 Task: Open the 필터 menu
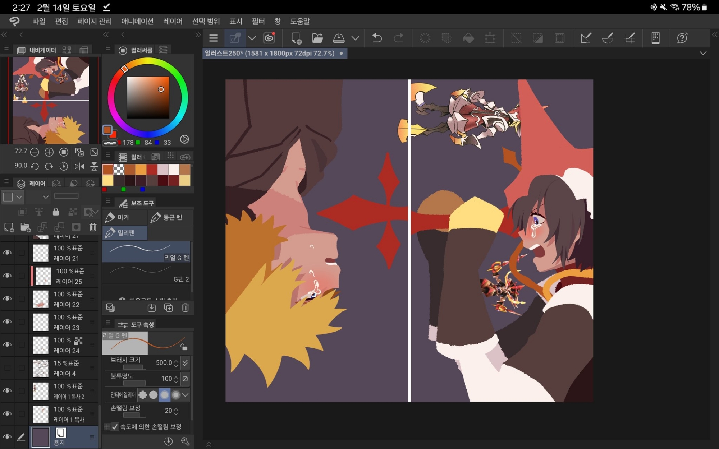click(258, 22)
